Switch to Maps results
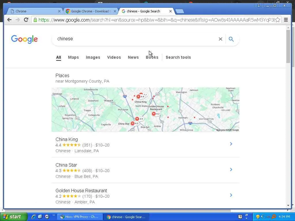This screenshot has width=295, height=221. 73,57
